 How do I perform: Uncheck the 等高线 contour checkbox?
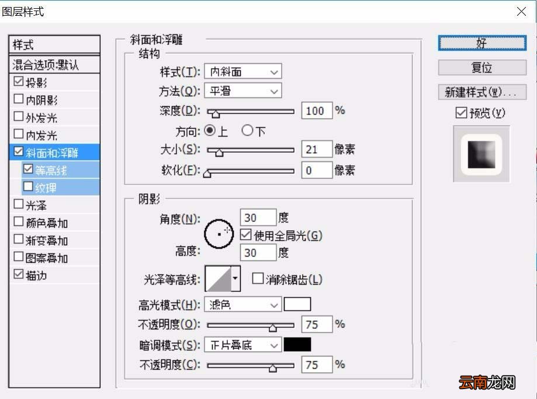pos(27,169)
